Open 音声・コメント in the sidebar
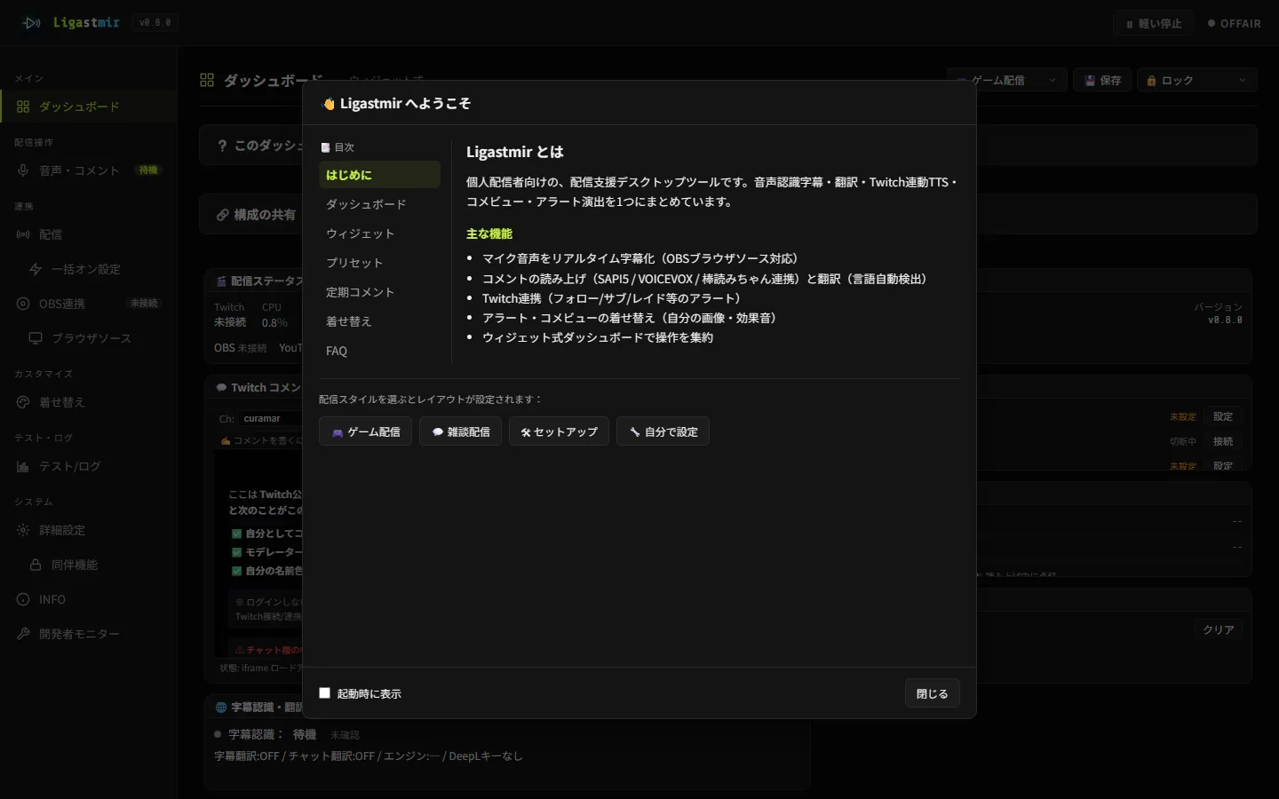 (89, 170)
